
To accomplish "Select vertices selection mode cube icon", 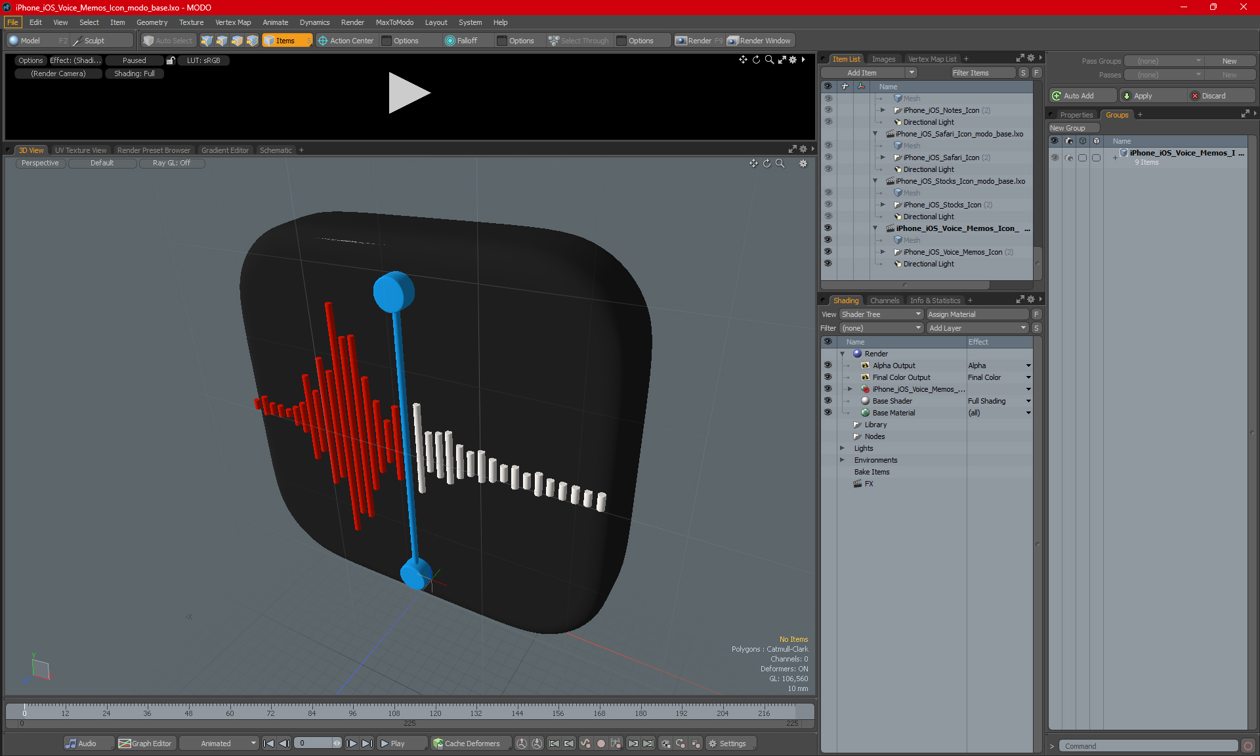I will [207, 41].
